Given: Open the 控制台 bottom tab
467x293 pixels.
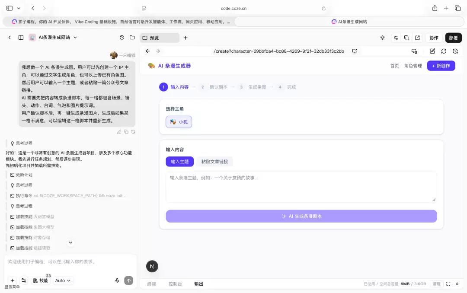Looking at the screenshot, I should [x=175, y=284].
